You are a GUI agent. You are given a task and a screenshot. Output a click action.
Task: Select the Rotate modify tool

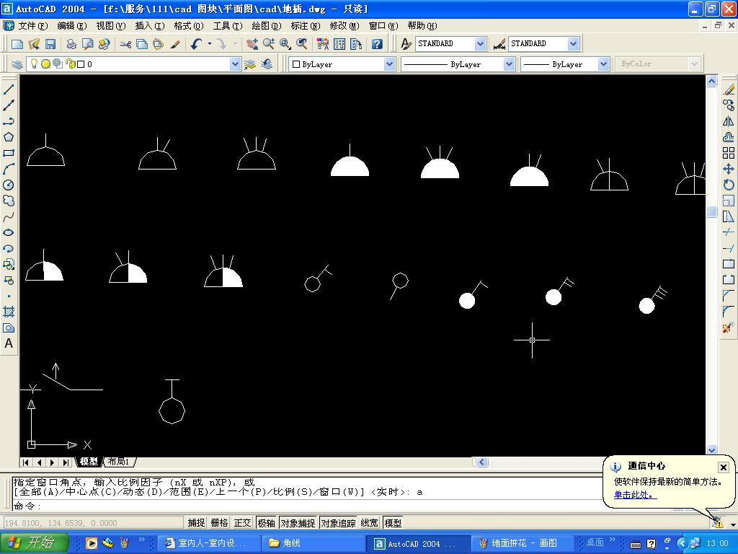729,185
